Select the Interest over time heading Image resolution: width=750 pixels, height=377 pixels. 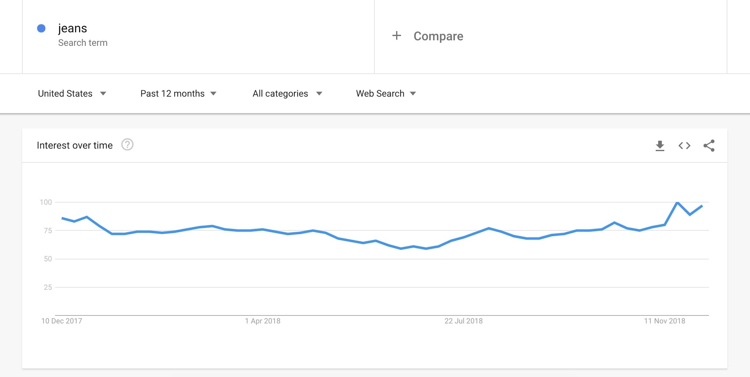coord(74,146)
